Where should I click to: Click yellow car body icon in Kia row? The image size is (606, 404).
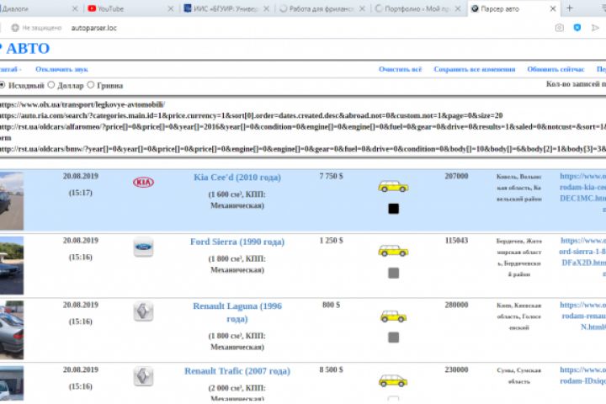tap(393, 186)
